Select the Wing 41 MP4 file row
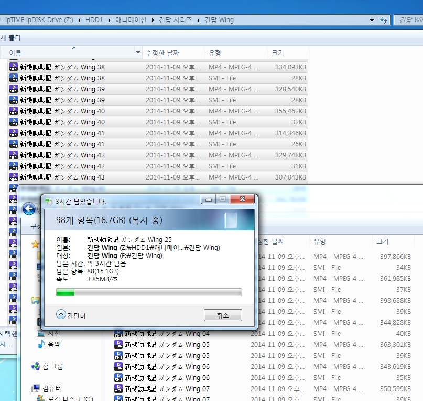The image size is (423, 401). tap(158, 133)
